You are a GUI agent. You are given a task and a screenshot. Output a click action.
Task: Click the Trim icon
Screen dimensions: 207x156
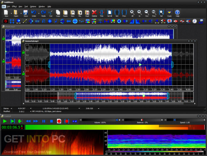click(x=101, y=14)
